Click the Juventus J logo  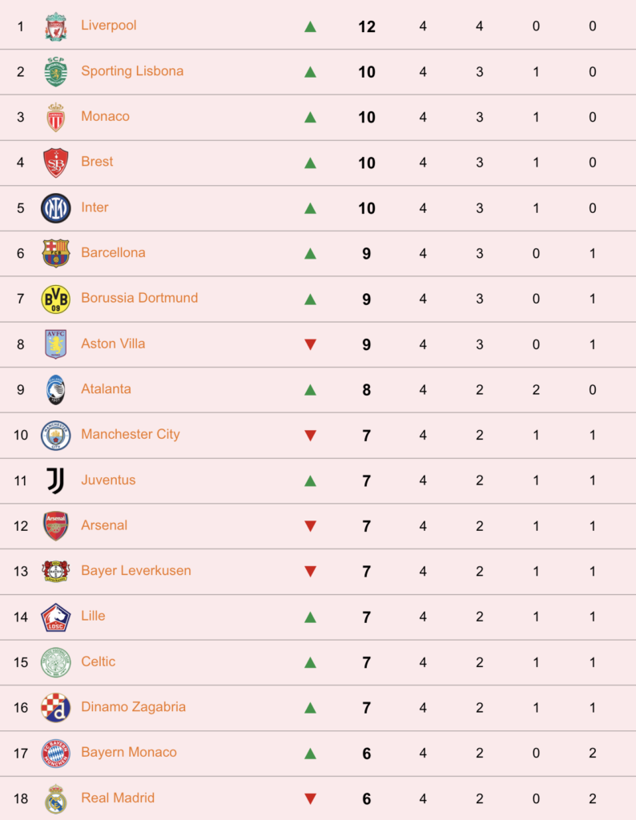[x=55, y=480]
